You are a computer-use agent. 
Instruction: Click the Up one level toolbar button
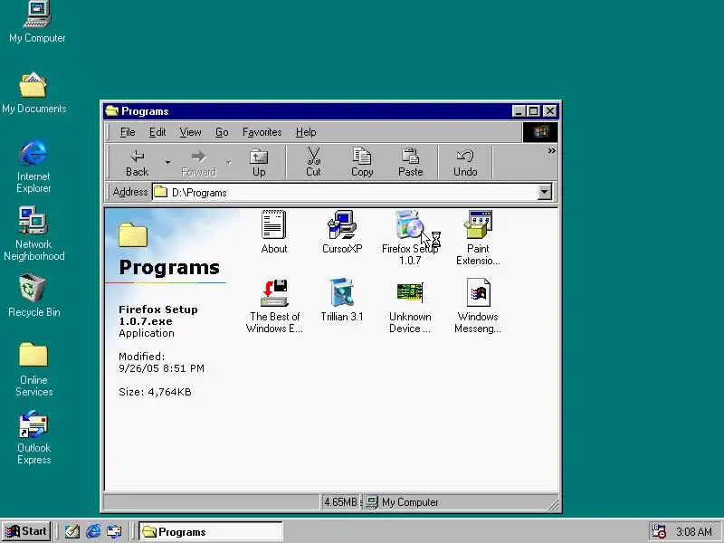pos(259,163)
